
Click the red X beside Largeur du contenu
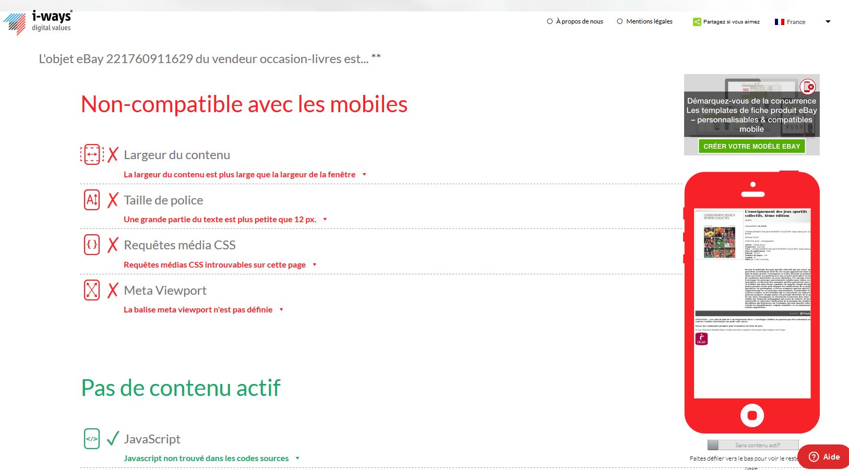tap(113, 155)
